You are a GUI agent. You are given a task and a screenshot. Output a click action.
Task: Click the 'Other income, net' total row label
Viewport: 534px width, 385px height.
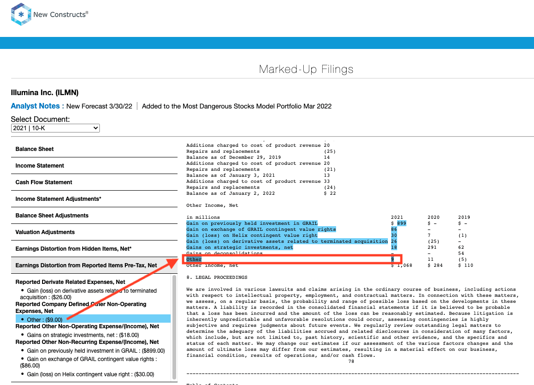[212, 265]
